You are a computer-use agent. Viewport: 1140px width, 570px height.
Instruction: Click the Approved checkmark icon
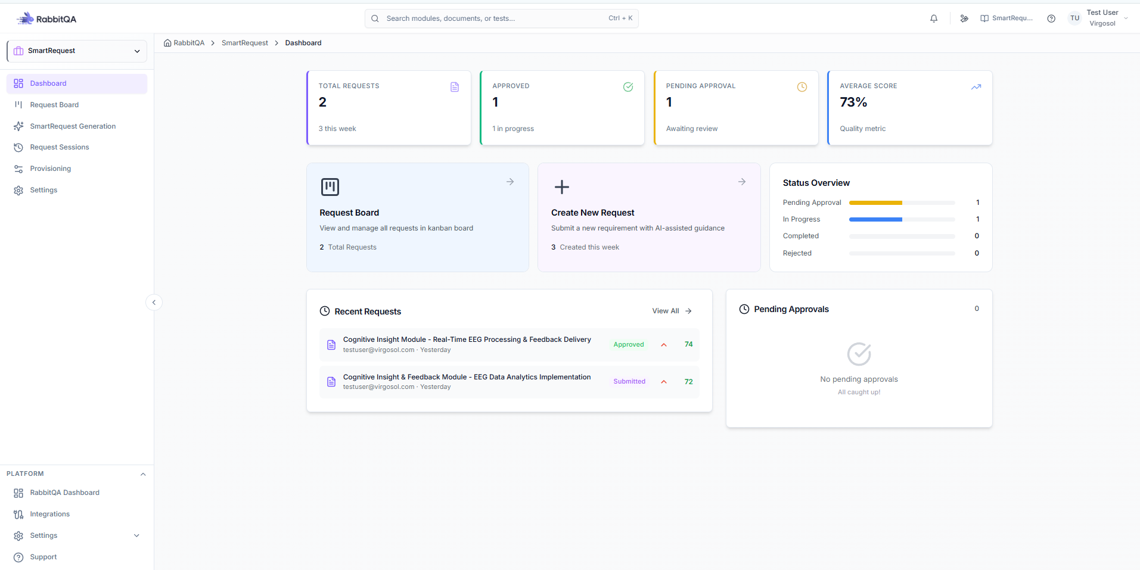click(x=628, y=87)
